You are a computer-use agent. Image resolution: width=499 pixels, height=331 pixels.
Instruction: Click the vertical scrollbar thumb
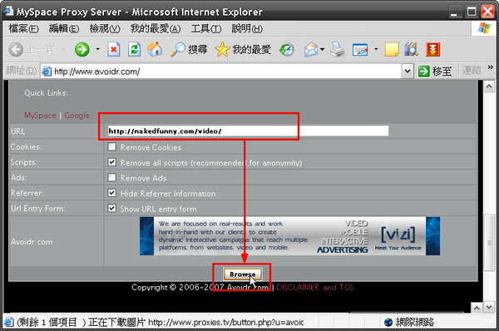tap(489, 243)
